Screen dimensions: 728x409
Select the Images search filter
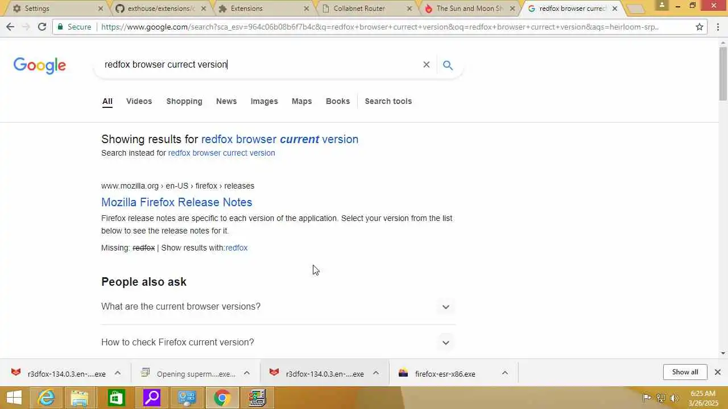[264, 101]
